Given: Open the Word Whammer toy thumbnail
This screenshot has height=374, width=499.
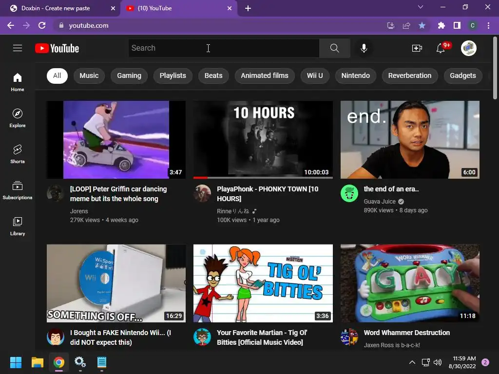Looking at the screenshot, I should pos(410,283).
